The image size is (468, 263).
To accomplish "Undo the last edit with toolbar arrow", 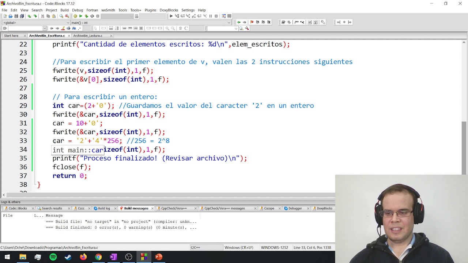I will [29, 16].
